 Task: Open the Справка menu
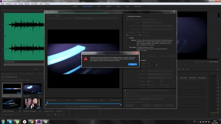tap(47, 4)
